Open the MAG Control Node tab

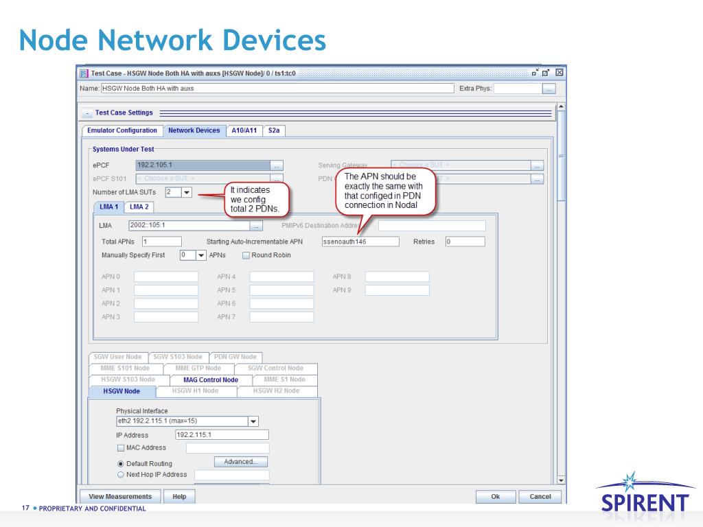211,380
